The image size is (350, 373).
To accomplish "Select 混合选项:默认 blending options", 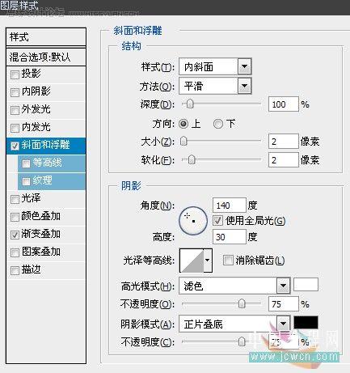I will 46,57.
